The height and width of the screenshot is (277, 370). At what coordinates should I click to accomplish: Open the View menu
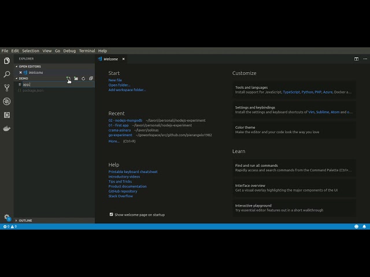(47, 51)
